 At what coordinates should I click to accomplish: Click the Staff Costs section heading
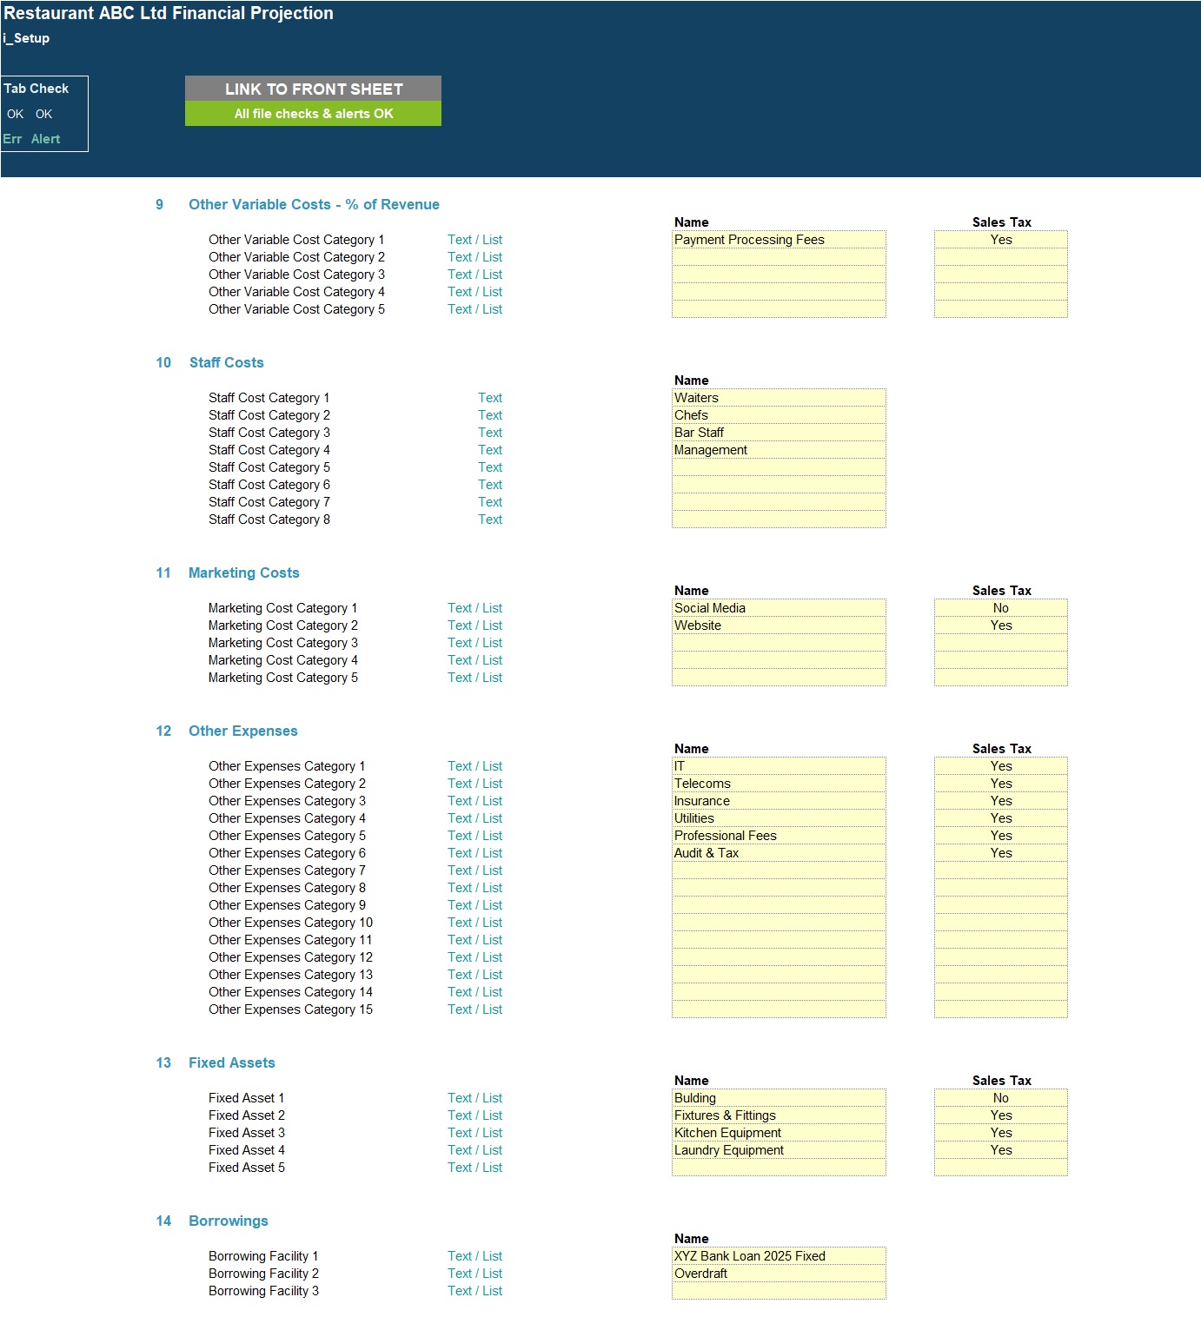coord(226,363)
